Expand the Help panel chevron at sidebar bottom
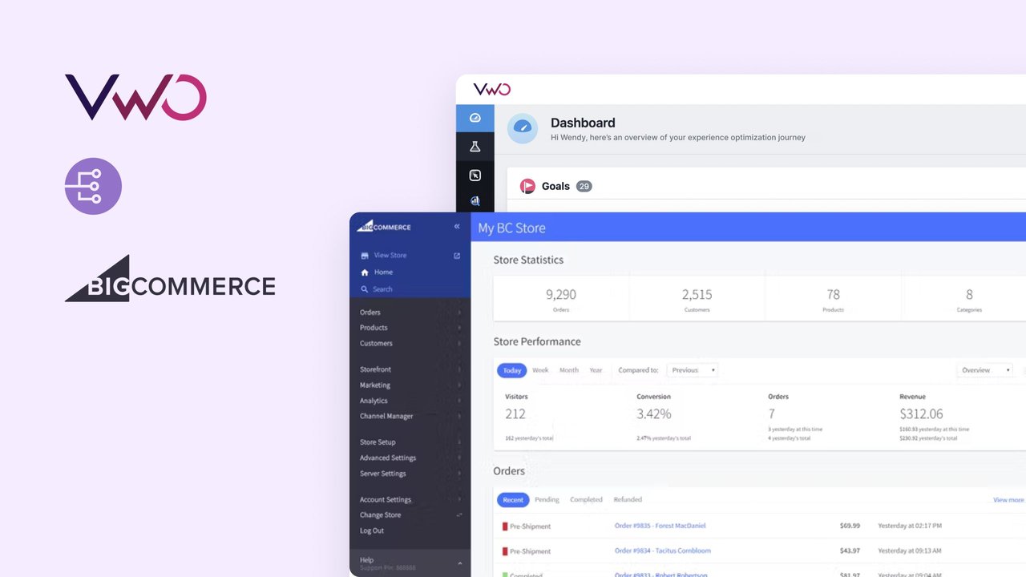The width and height of the screenshot is (1026, 577). point(459,563)
